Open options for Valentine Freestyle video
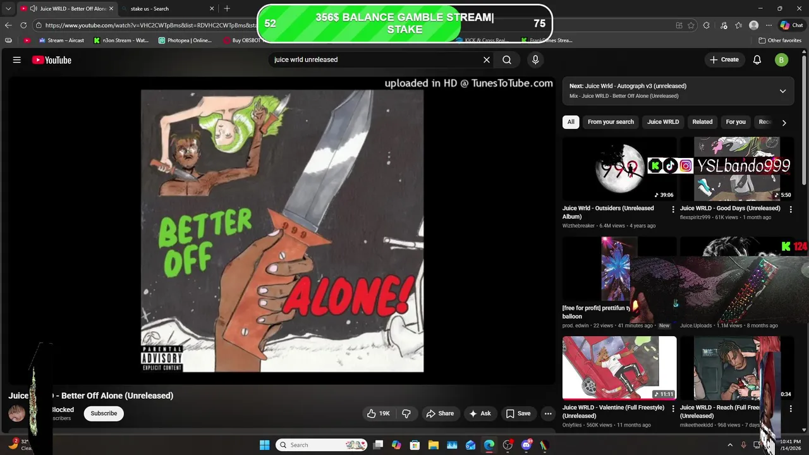Image resolution: width=809 pixels, height=455 pixels. click(672, 408)
